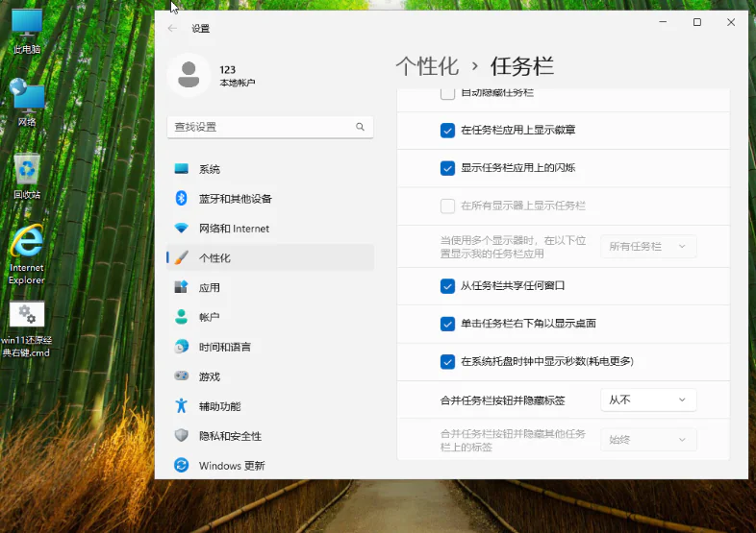Click the paintbrush icon for 个性化

tap(181, 257)
